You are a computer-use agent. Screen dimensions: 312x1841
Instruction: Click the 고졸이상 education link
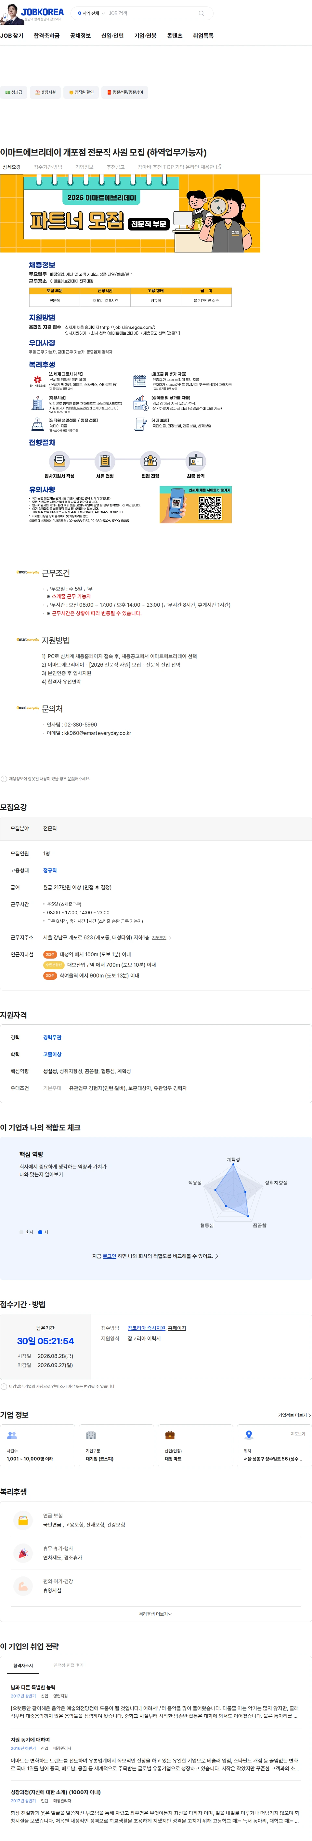(x=52, y=1054)
